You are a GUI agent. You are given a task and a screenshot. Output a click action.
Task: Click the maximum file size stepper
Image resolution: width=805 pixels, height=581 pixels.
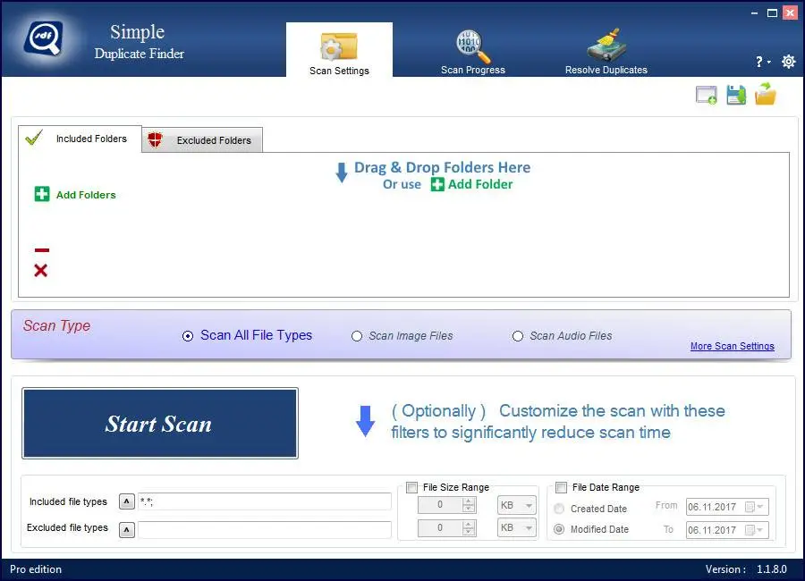[x=468, y=528]
